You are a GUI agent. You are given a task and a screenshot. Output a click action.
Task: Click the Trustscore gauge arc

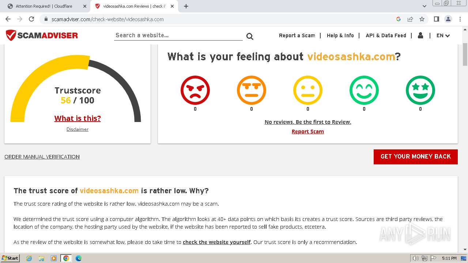click(76, 88)
